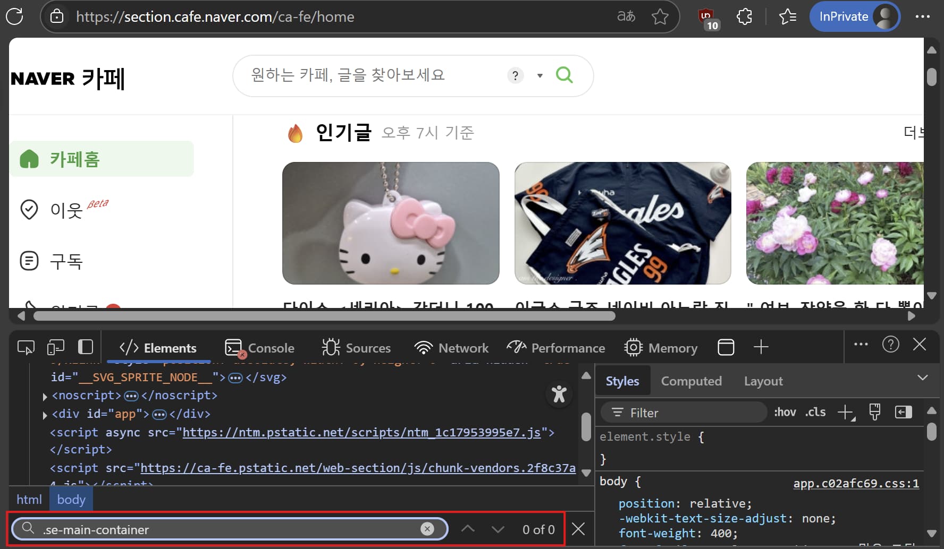Open the InPrivate profile button
The image size is (944, 549).
[x=855, y=16]
